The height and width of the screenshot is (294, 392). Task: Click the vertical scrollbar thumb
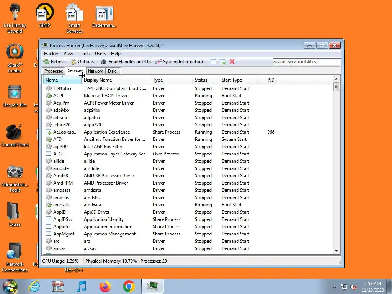336,87
